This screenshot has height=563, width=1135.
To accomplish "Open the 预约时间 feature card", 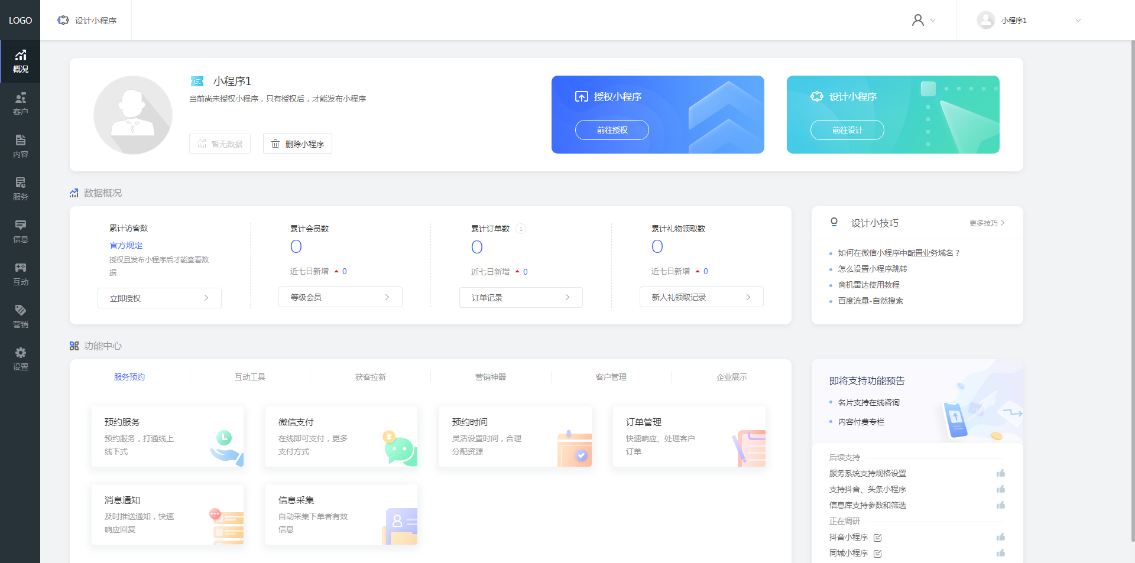I will [515, 437].
